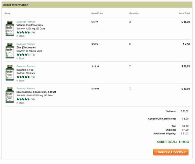Click the Glucosamine leaf rating icons
Viewport: 195px width, 164px height.
23,99
